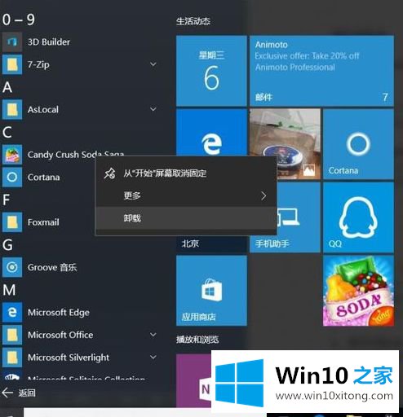Click the 7-Zip folder icon
Image resolution: width=403 pixels, height=417 pixels.
[12, 64]
